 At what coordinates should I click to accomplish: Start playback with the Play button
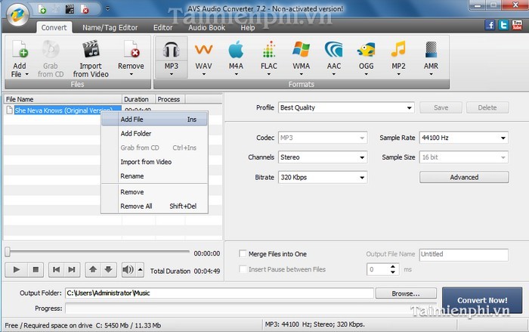[x=16, y=269]
